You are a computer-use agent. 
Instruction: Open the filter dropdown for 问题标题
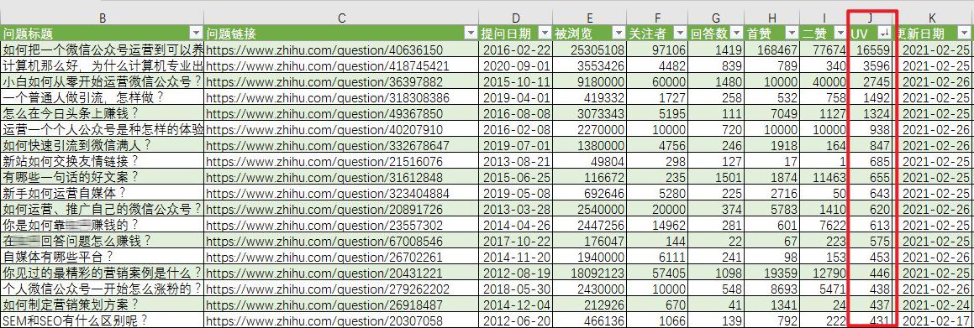tap(197, 34)
